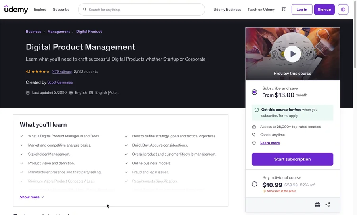Screen dimensions: 357x215
Task: Click the gift course icon
Action: [317, 205]
